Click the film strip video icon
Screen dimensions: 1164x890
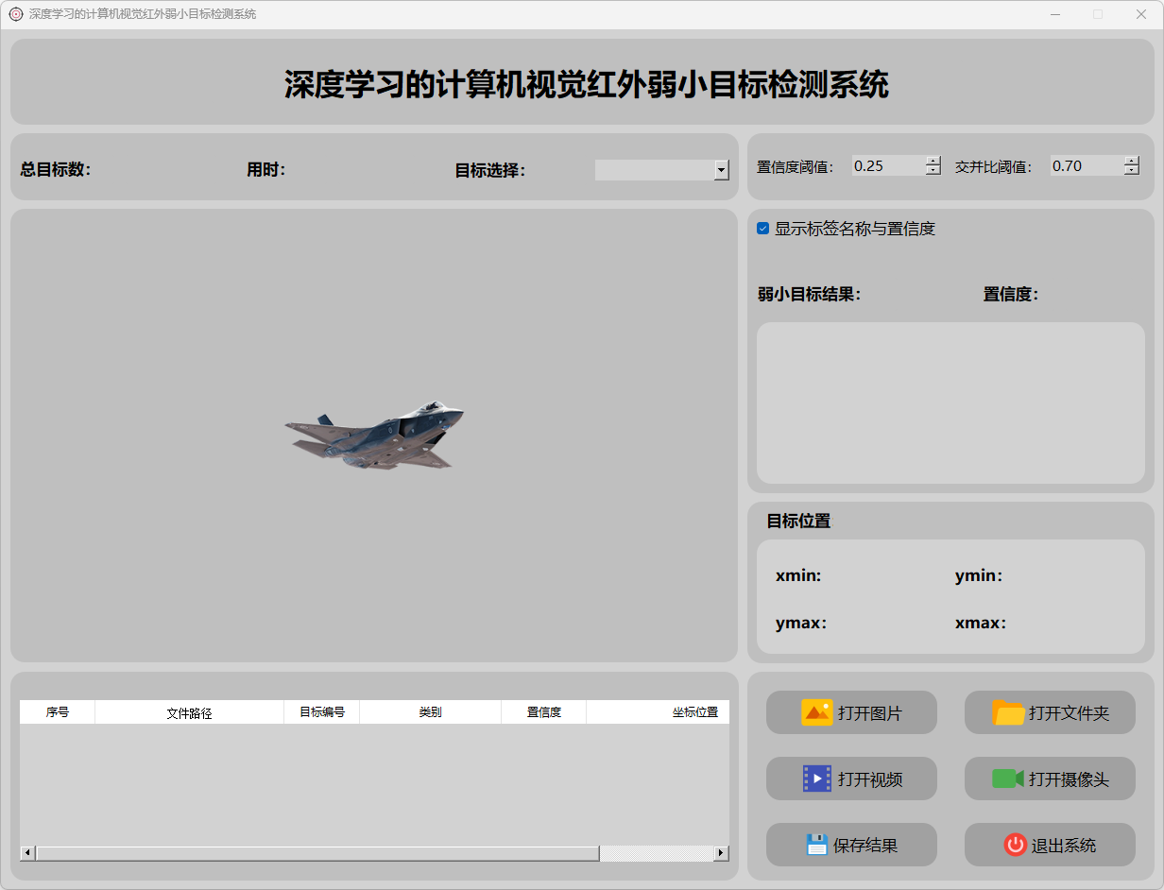816,779
